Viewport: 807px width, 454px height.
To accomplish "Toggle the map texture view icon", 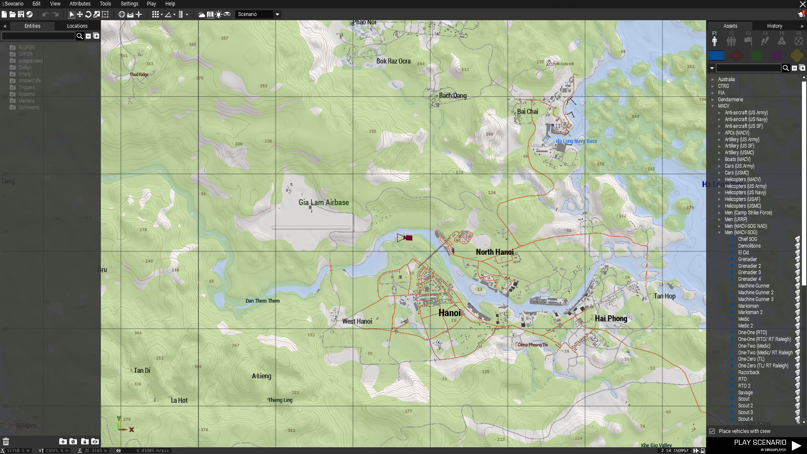I will pos(210,14).
